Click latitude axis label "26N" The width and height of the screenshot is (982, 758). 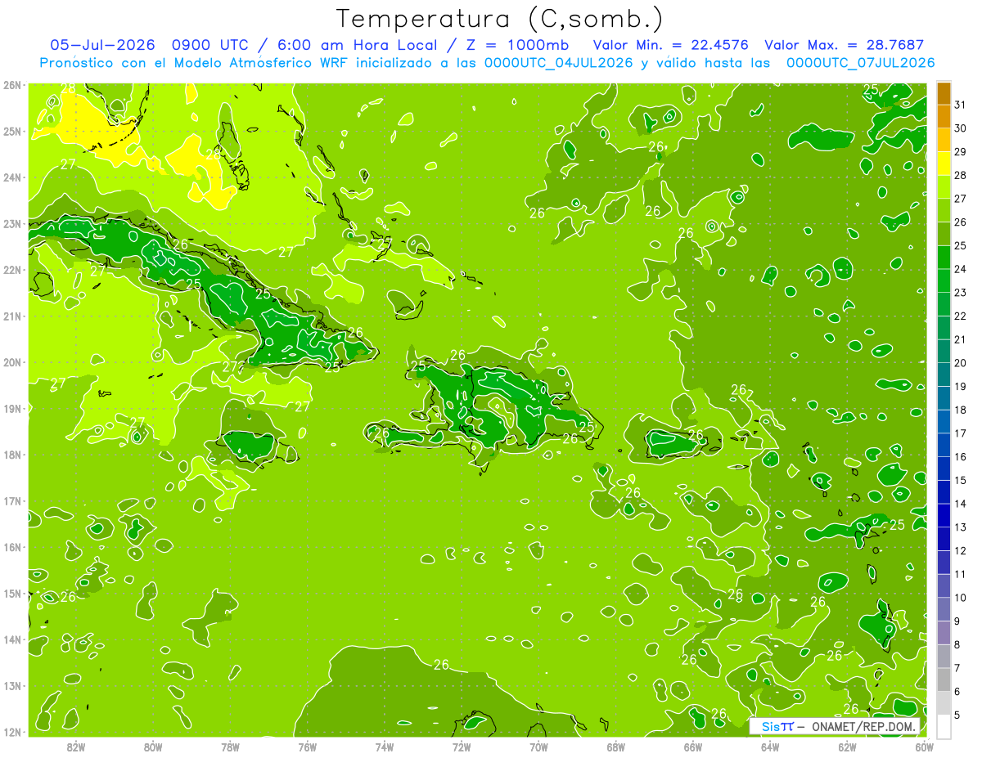(12, 85)
